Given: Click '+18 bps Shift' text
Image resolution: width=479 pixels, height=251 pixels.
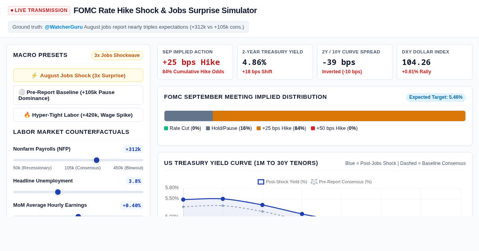Looking at the screenshot, I should tap(257, 72).
